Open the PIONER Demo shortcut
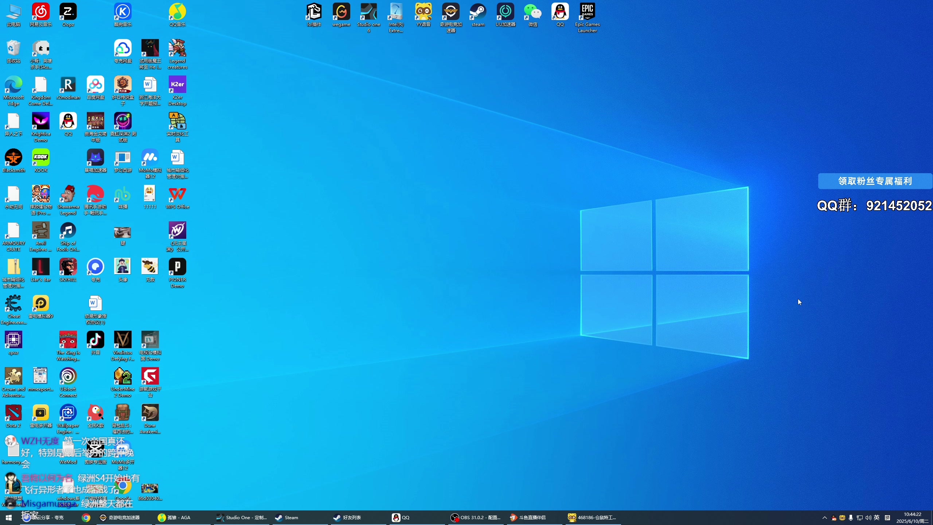Image resolution: width=933 pixels, height=525 pixels. [177, 273]
